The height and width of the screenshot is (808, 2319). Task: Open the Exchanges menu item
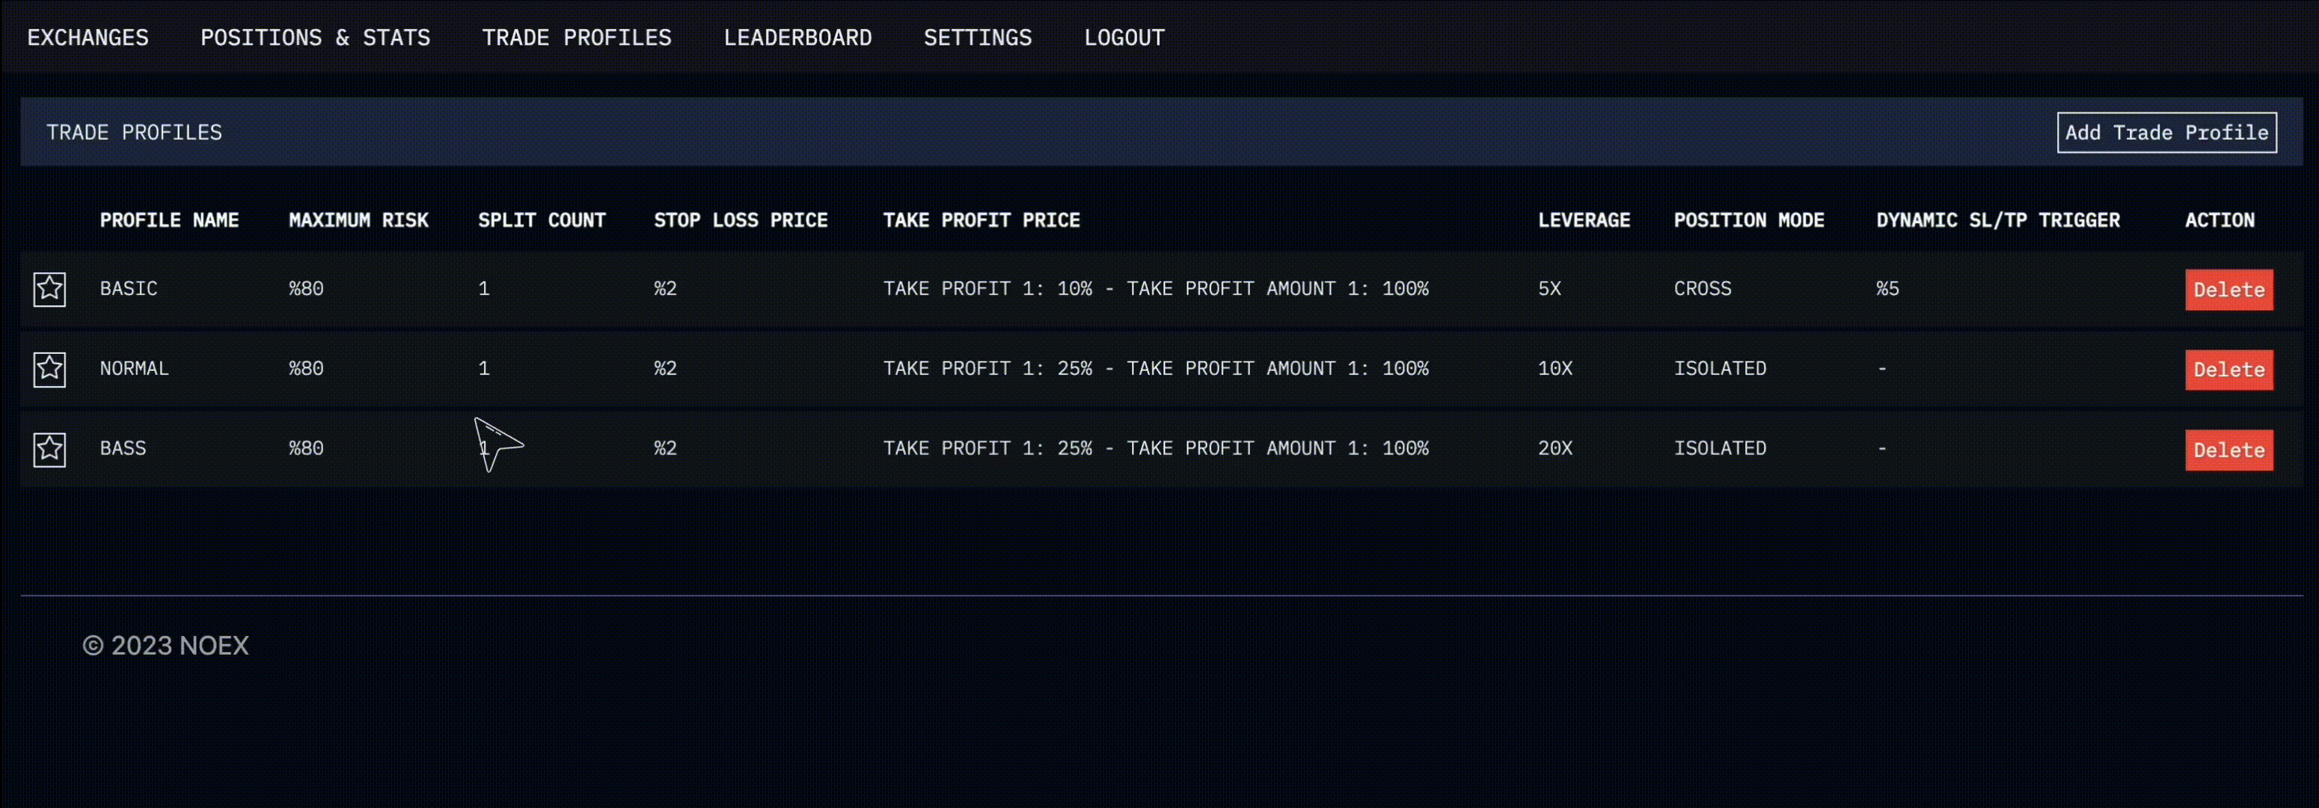tap(88, 38)
